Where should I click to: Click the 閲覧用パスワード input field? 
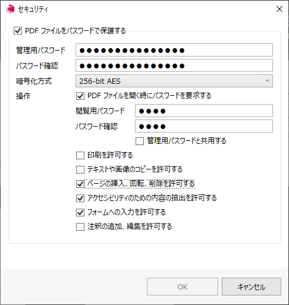tap(204, 111)
